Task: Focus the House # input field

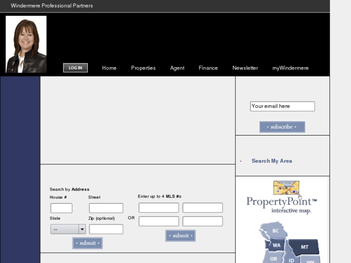Action: click(x=61, y=208)
